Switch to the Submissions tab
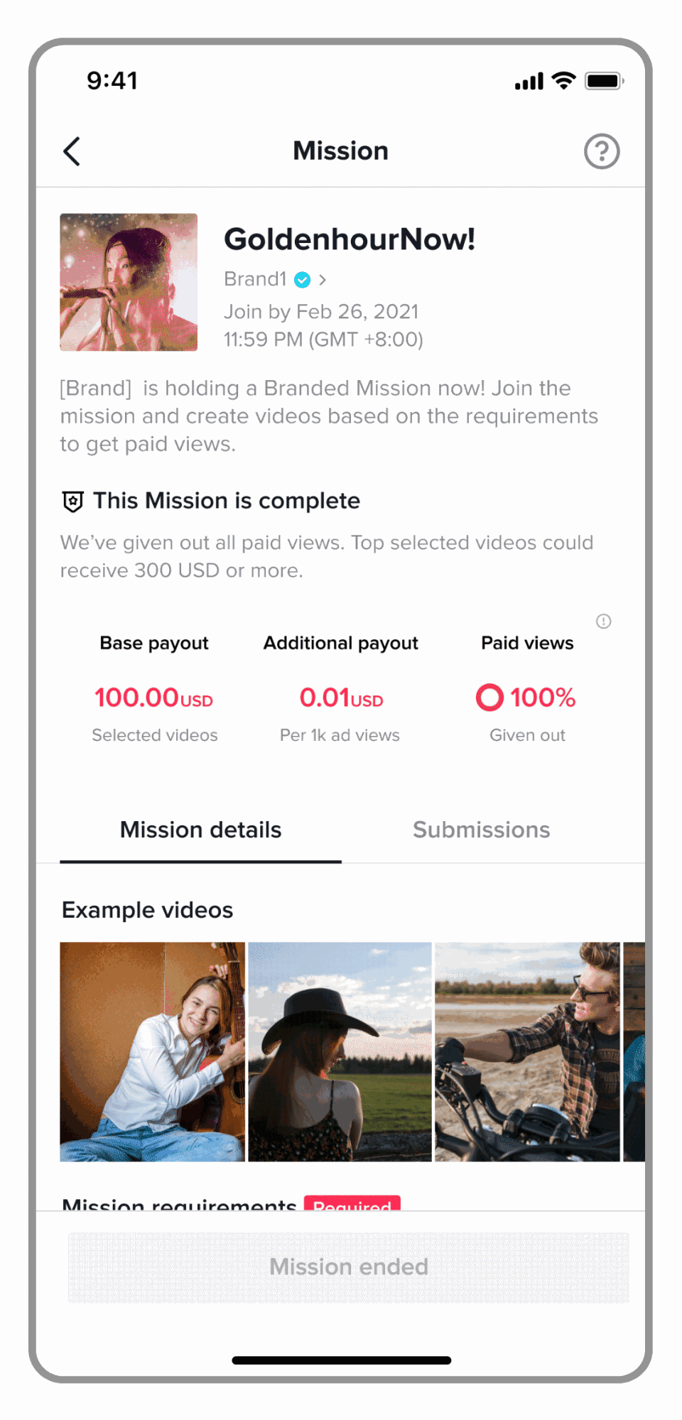682x1420 pixels. click(481, 830)
